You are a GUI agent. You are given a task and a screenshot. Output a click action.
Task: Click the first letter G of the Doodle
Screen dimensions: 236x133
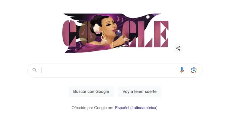[x=69, y=34]
